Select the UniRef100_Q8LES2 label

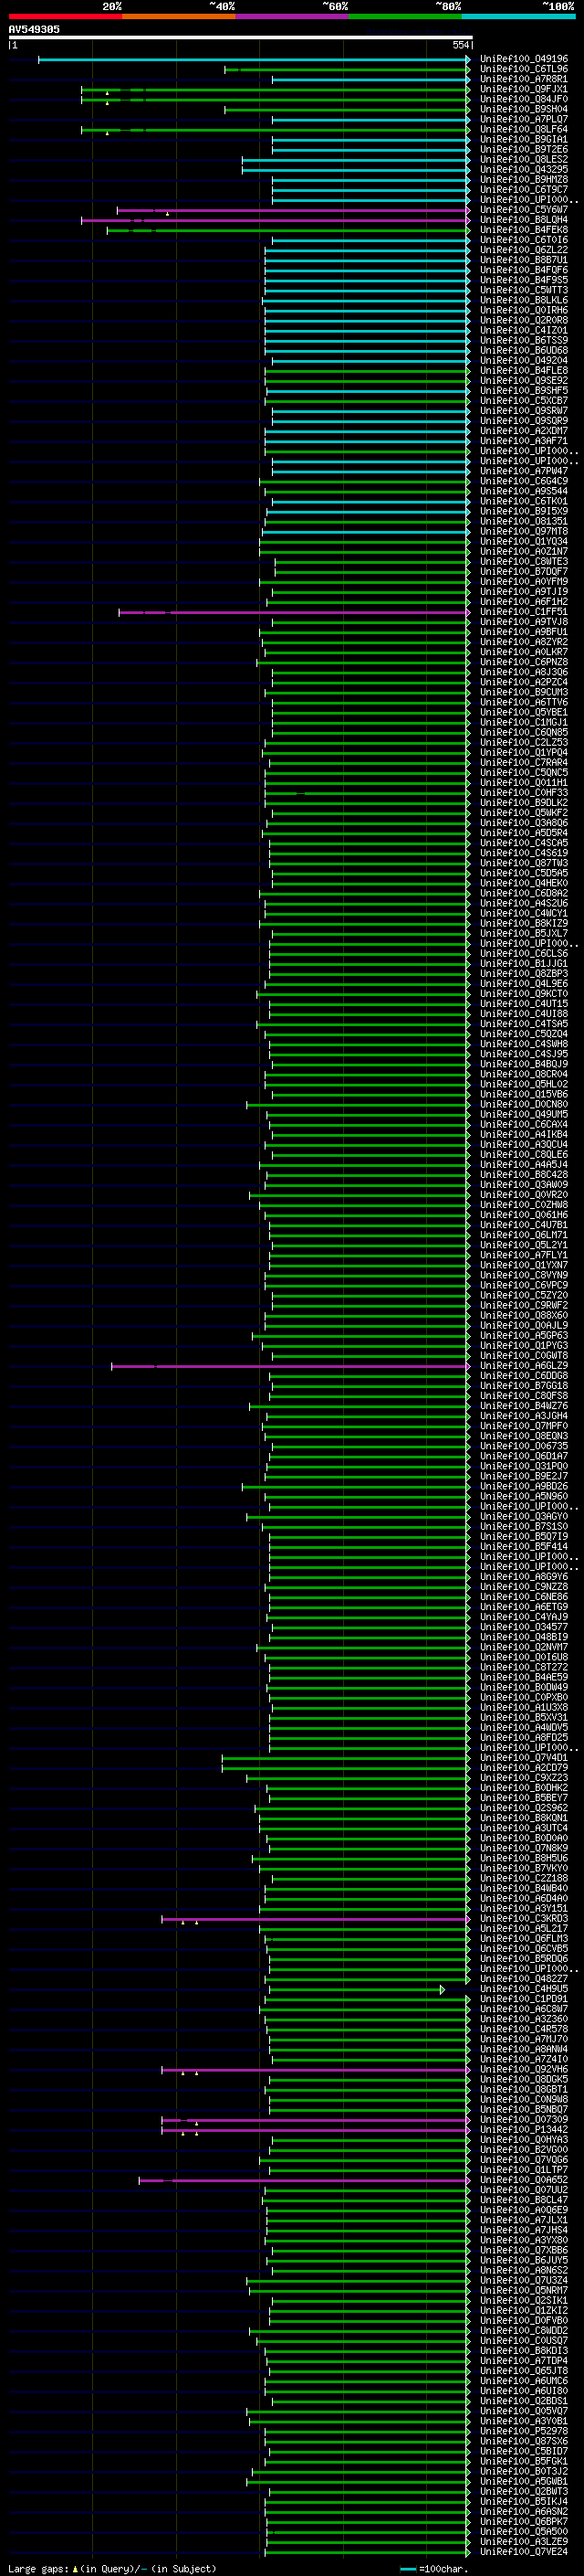(x=524, y=159)
